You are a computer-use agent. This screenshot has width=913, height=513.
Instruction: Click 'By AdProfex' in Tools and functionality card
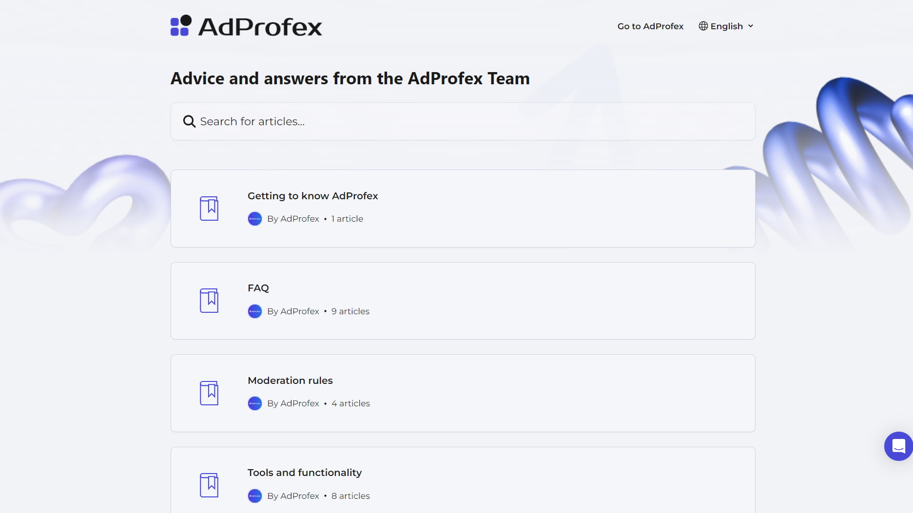[293, 496]
